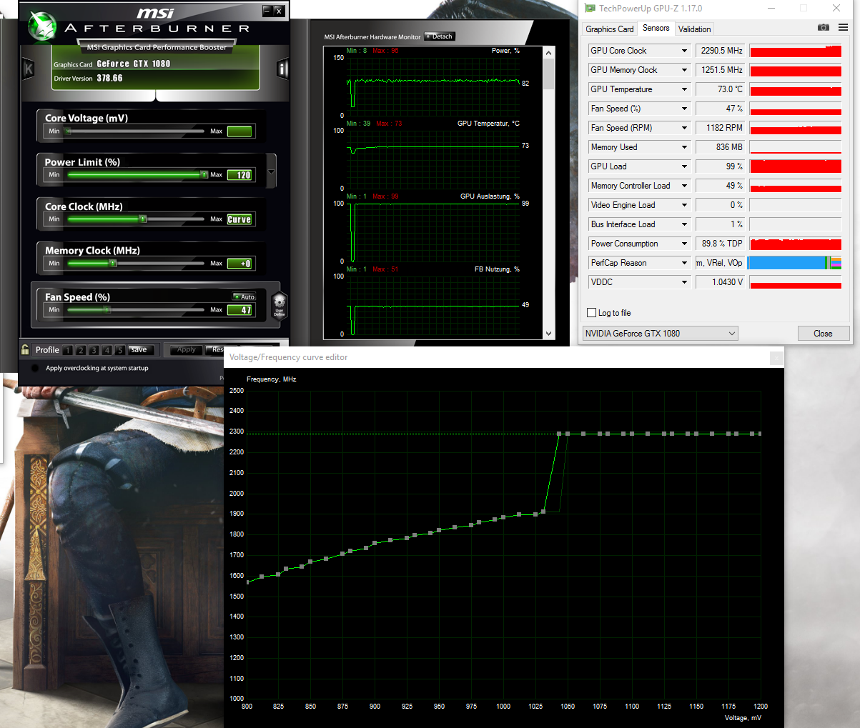Click the Close button in GPU-Z
Screen dimensions: 860x728
point(823,334)
